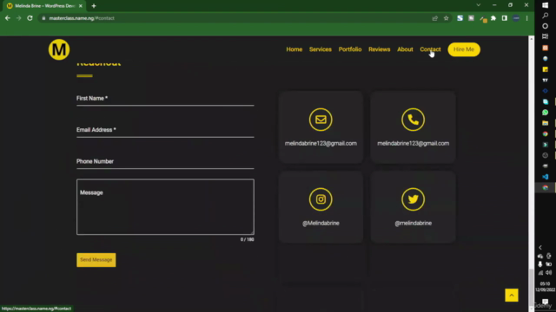Click the Cortana circle on the taskbar
556x312 pixels.
click(545, 26)
